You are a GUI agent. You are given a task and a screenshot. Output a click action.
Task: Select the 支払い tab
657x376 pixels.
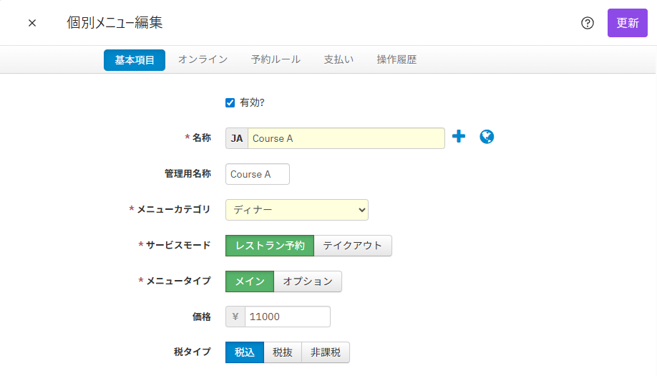click(x=339, y=59)
